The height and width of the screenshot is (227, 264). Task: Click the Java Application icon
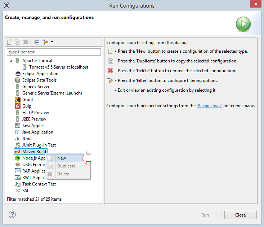click(x=18, y=132)
